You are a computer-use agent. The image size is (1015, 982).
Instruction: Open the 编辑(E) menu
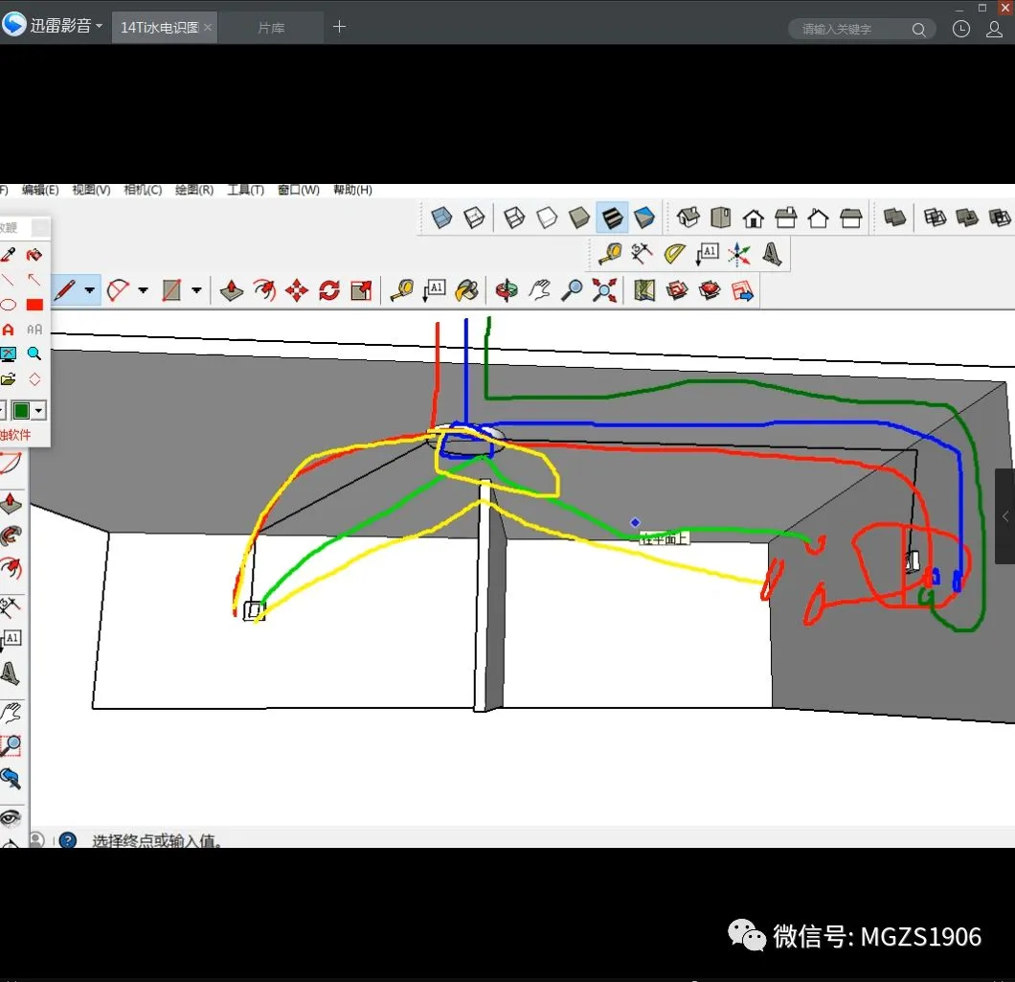40,190
